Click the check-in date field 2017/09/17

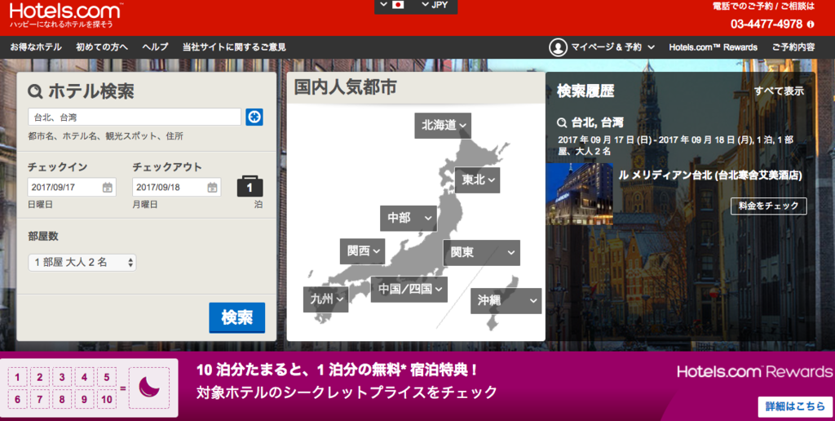[72, 187]
